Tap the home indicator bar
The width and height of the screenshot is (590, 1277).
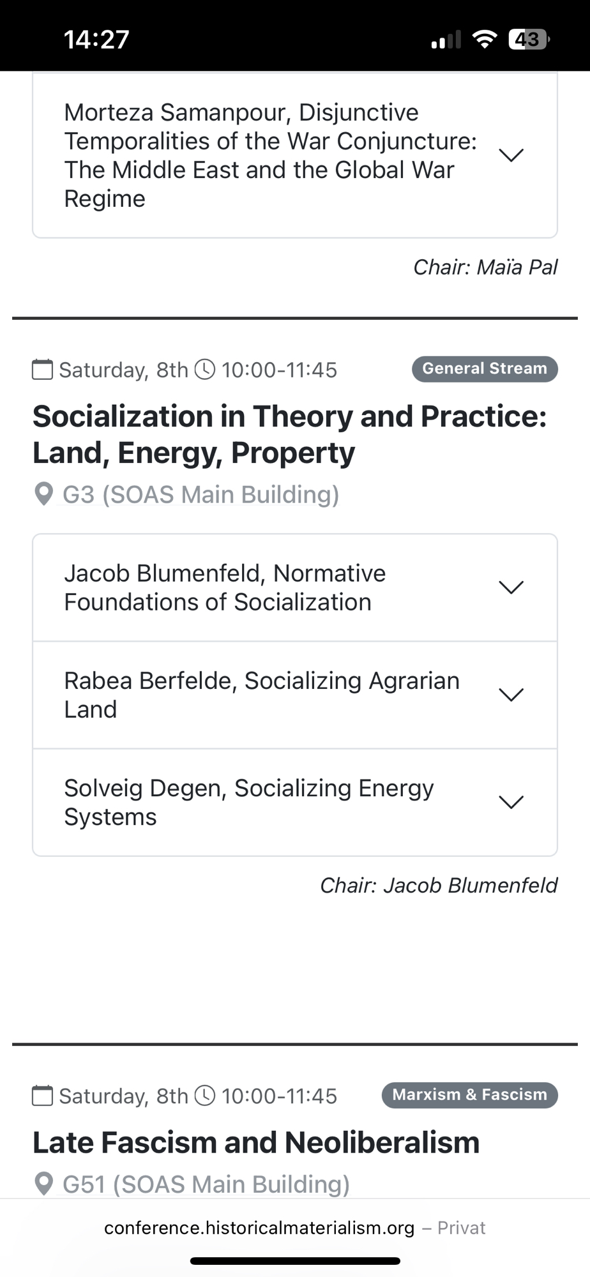click(295, 1261)
